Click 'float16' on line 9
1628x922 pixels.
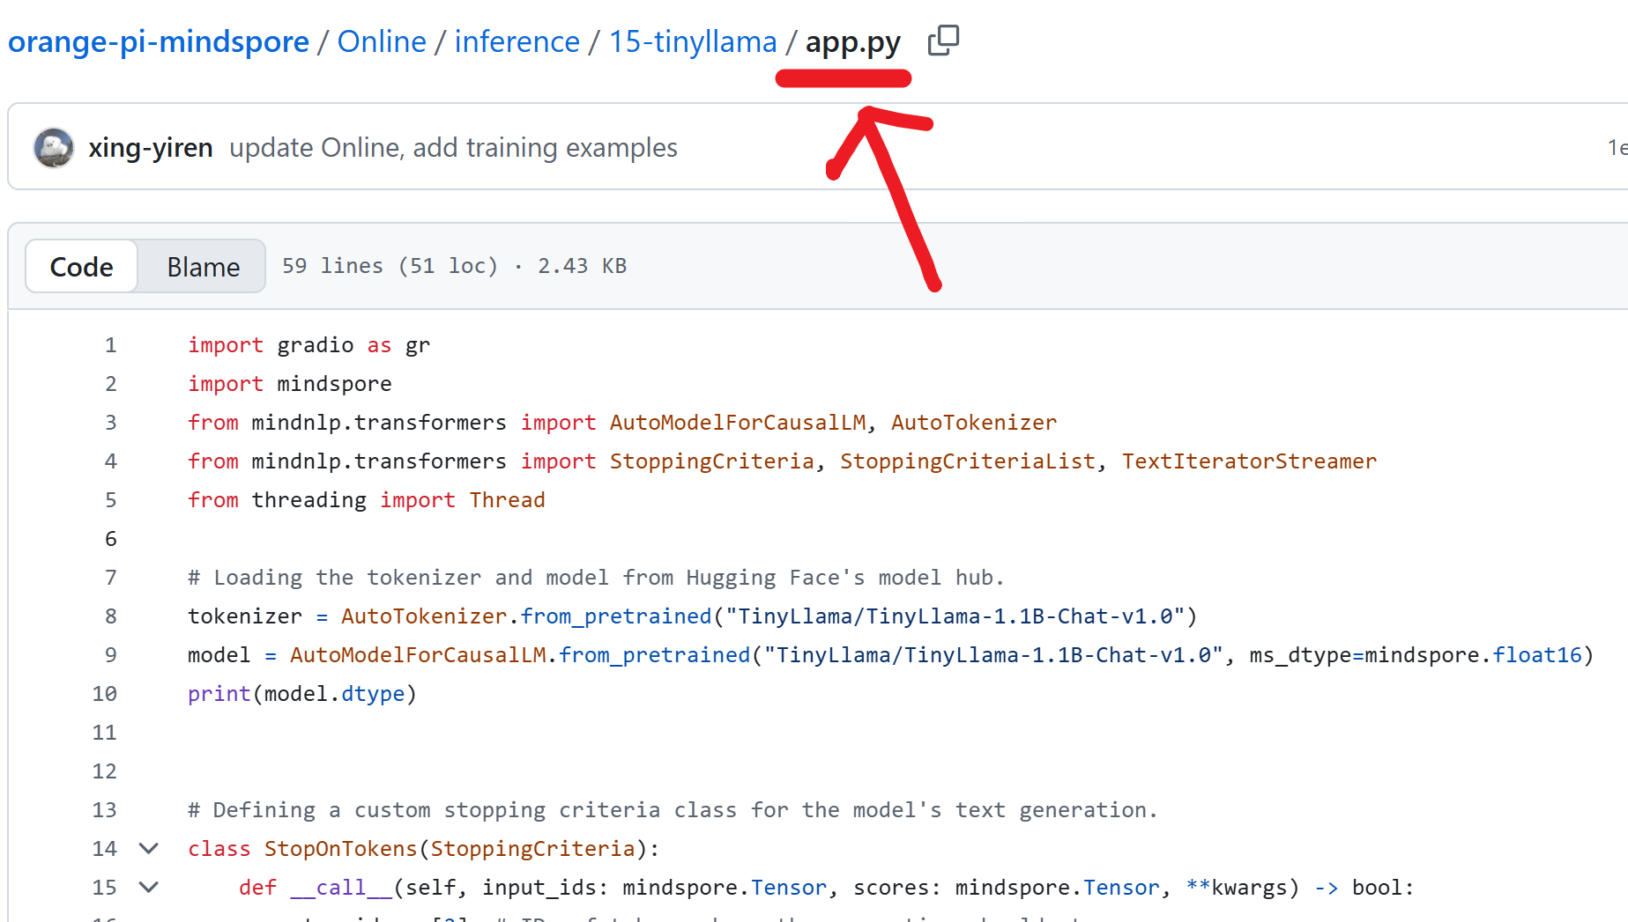tap(1537, 655)
